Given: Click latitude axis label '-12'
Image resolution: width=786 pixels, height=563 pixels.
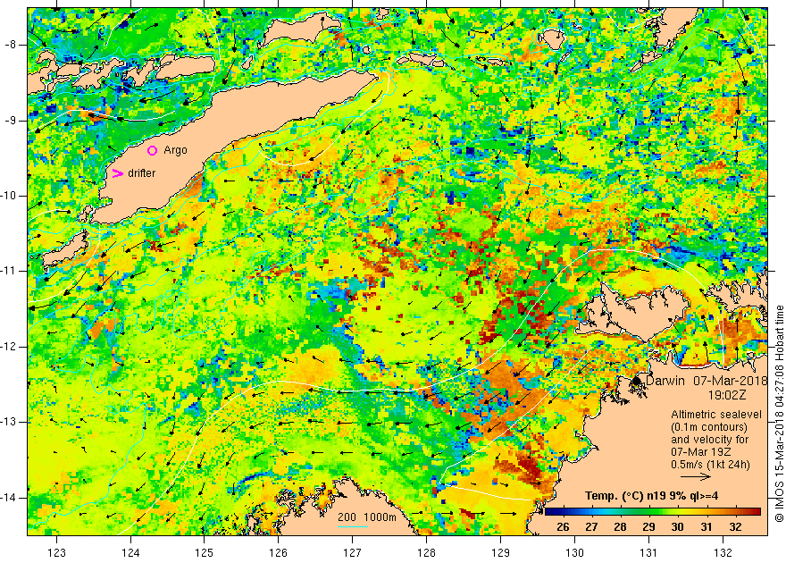Looking at the screenshot, I should click(9, 347).
